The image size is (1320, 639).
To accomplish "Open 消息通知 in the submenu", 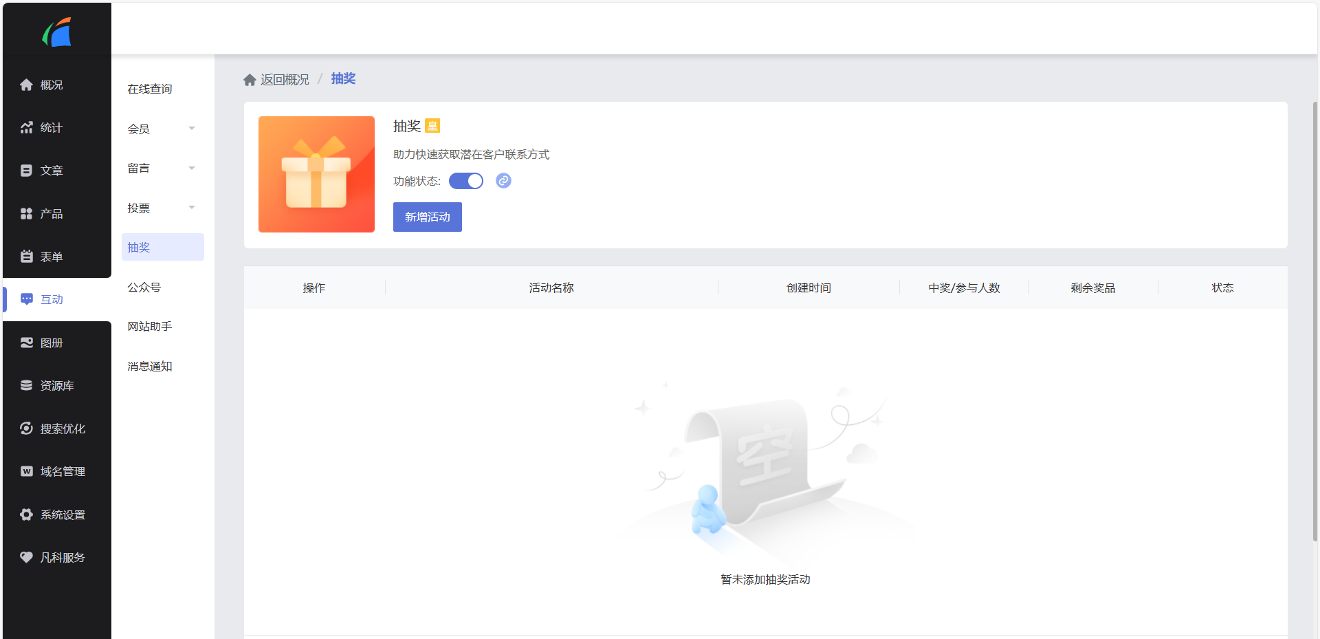I will coord(150,367).
